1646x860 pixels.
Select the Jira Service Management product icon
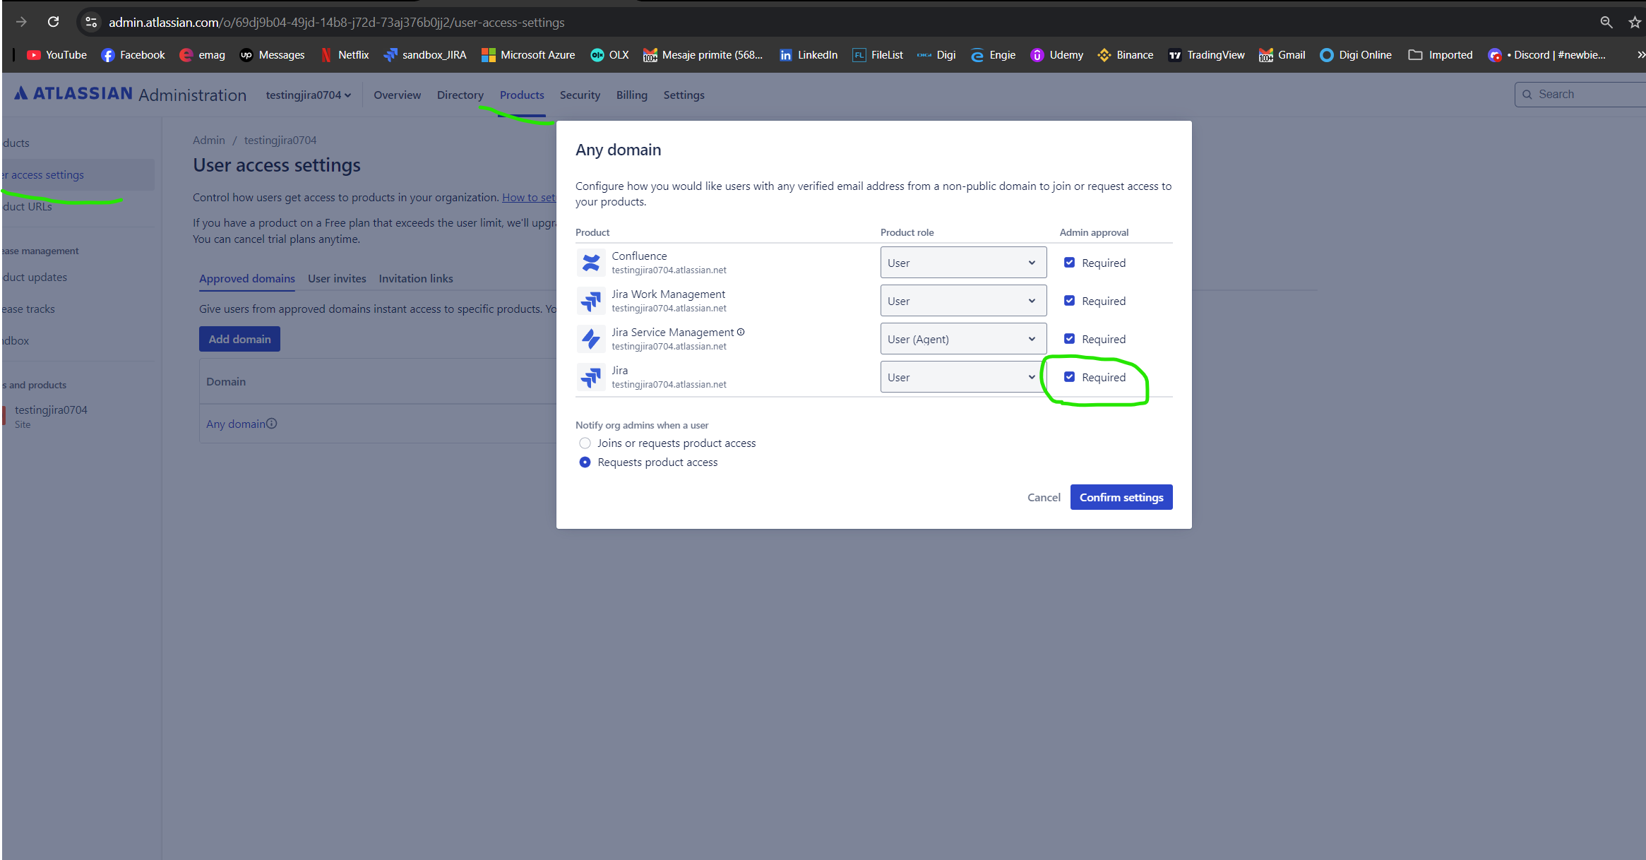click(x=591, y=338)
